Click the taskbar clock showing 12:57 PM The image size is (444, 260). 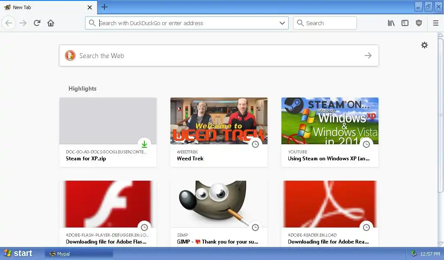click(x=430, y=254)
